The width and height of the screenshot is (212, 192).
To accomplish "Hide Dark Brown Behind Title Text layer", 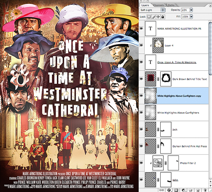I will (141, 79).
